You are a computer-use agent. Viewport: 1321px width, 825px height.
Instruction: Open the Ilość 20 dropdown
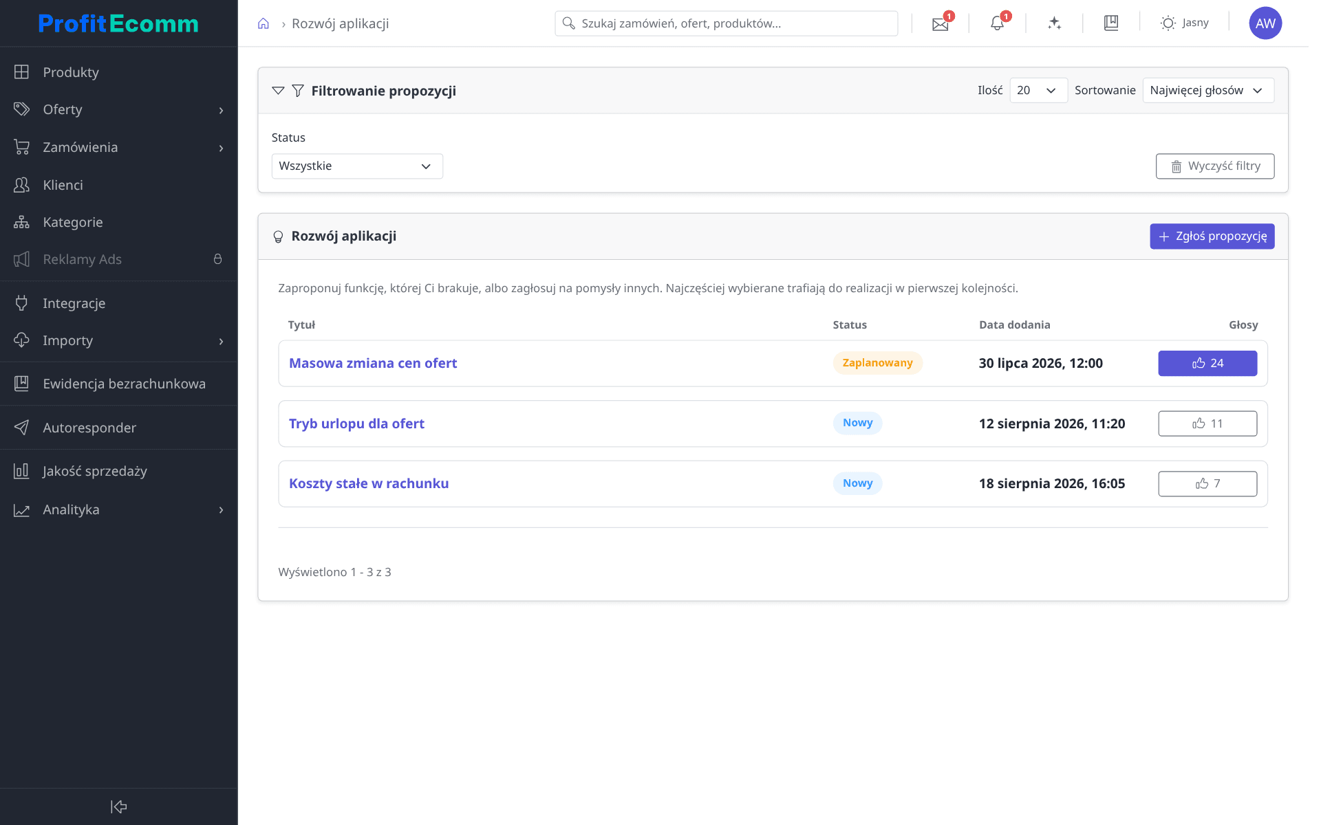coord(1038,90)
